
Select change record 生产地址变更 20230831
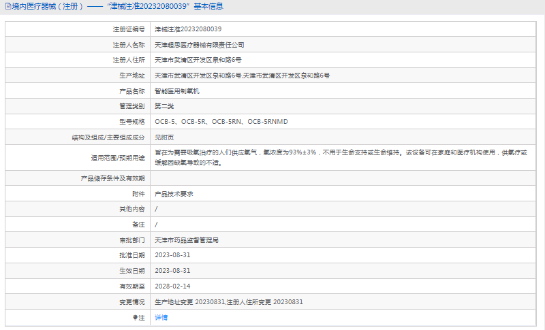point(190,302)
